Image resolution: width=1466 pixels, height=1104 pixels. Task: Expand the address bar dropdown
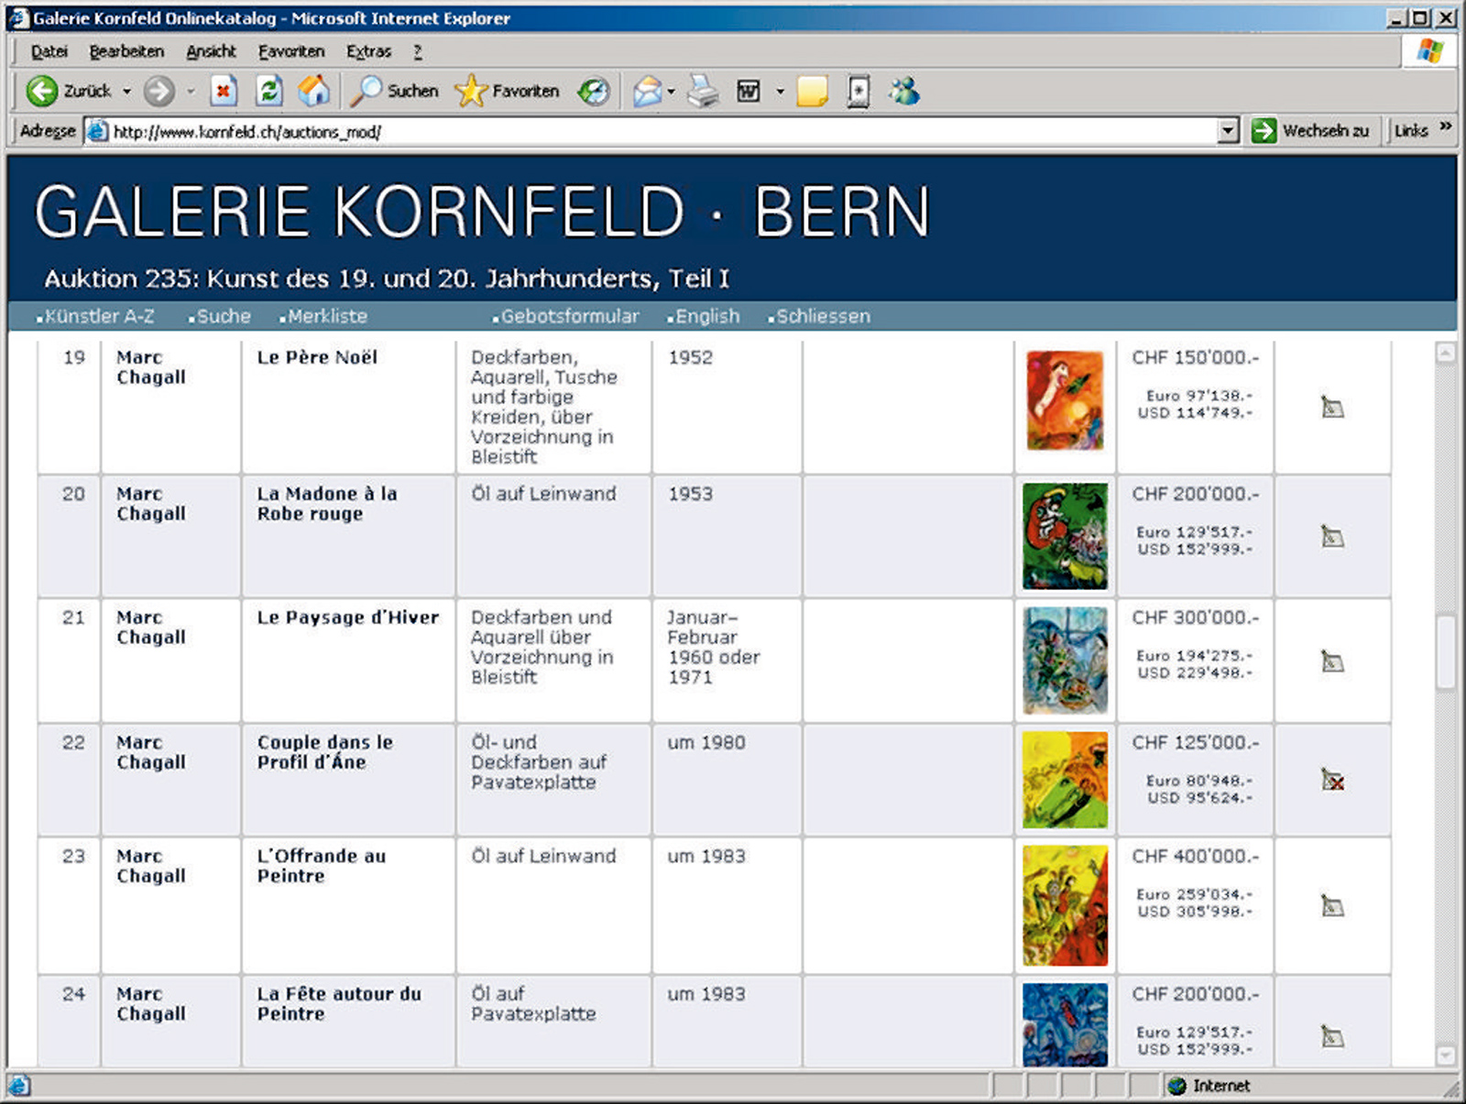(1229, 131)
